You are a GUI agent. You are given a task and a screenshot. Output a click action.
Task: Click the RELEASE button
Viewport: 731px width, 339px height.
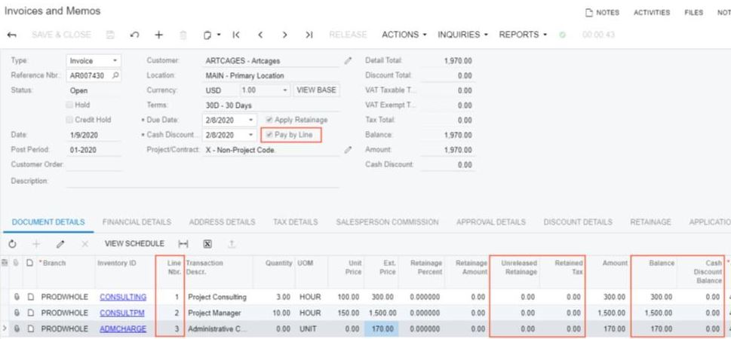[348, 35]
